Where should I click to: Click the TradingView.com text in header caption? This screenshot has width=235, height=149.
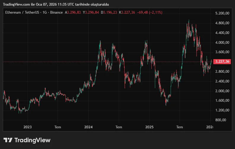point(16,5)
